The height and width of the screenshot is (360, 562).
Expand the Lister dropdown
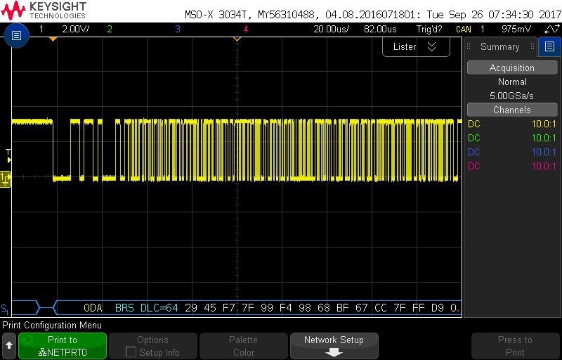point(416,47)
